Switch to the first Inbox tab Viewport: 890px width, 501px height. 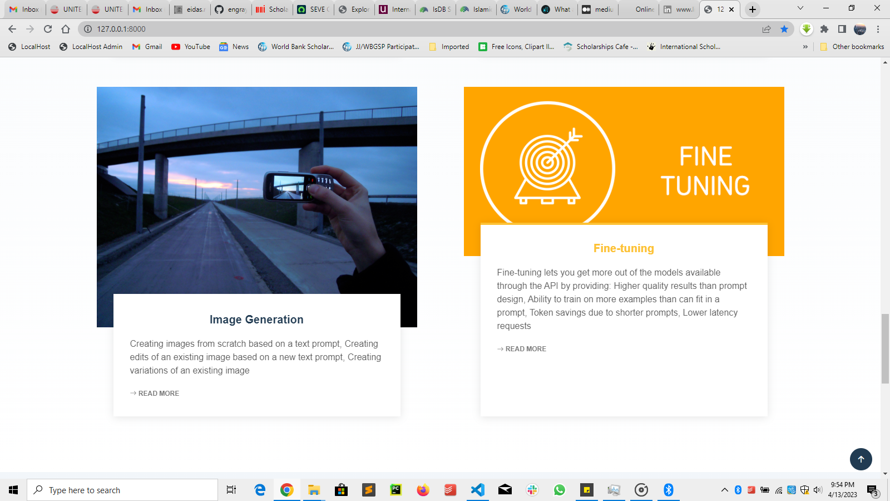(24, 9)
